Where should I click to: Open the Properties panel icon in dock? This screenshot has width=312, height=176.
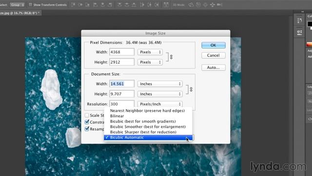(x=299, y=32)
